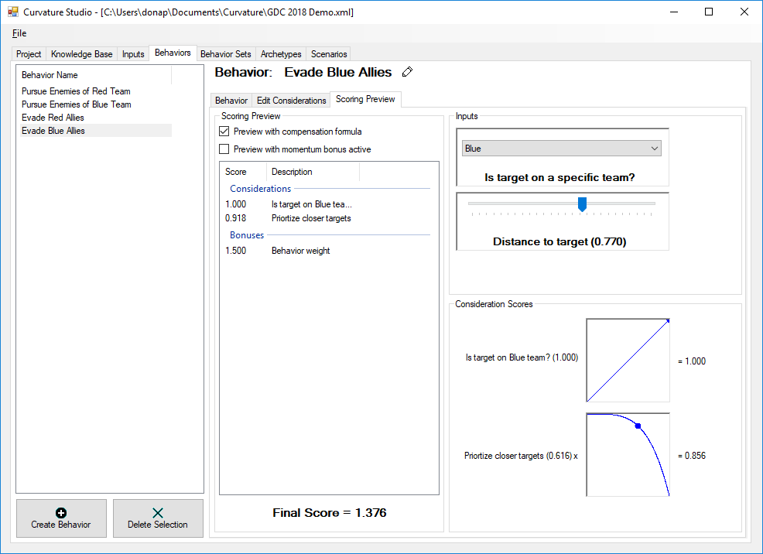Image resolution: width=763 pixels, height=554 pixels.
Task: Click the Bonuses group header
Action: [247, 235]
